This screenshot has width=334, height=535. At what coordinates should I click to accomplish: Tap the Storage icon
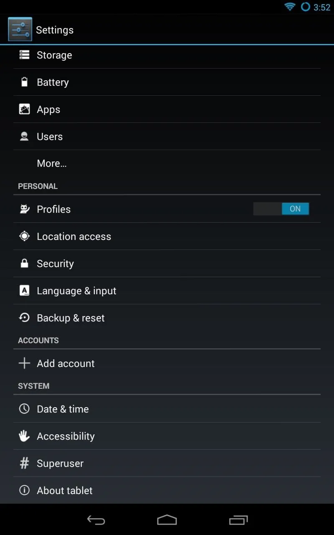[24, 55]
